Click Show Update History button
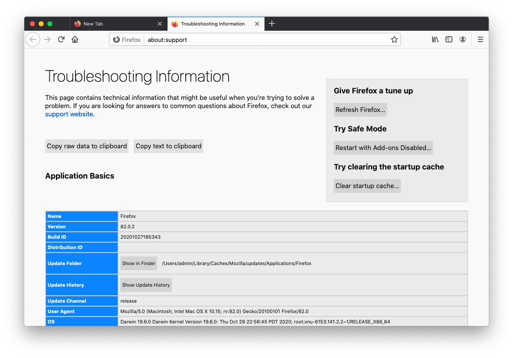 146,285
